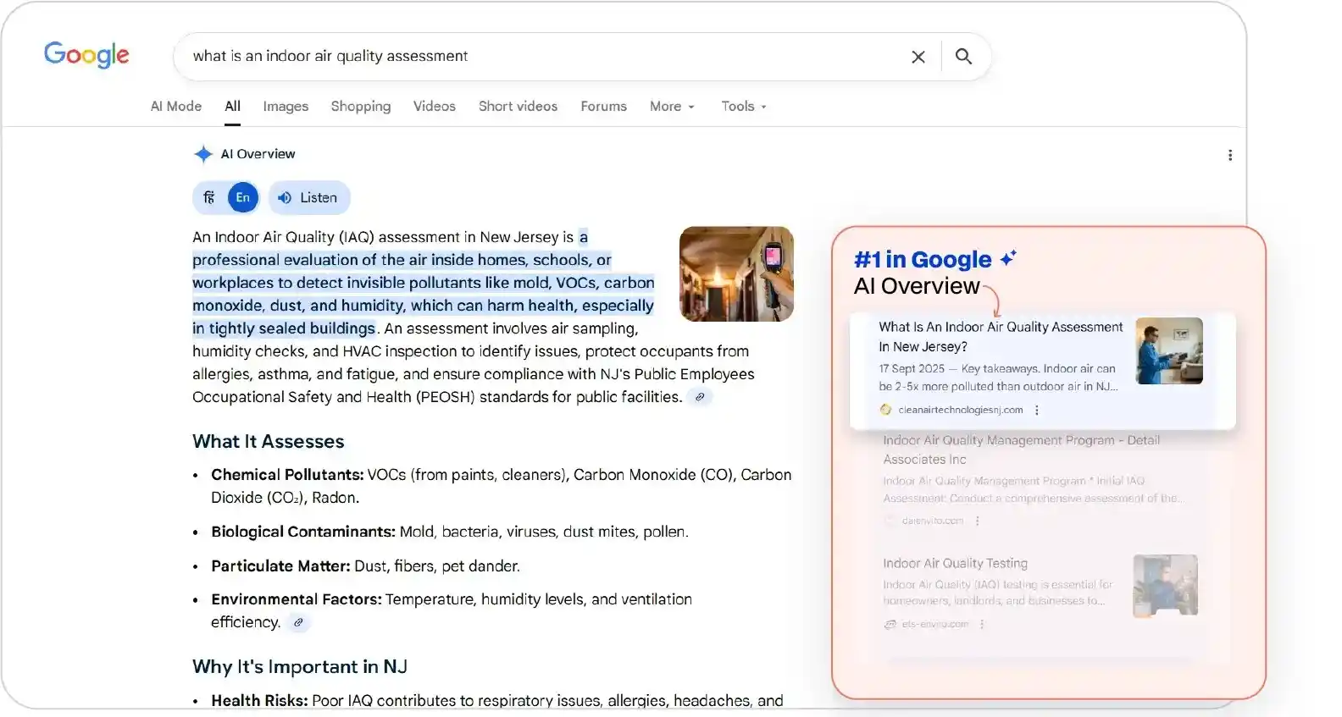The width and height of the screenshot is (1342, 717).
Task: Switch language toggle to Hindi
Action: 209,198
